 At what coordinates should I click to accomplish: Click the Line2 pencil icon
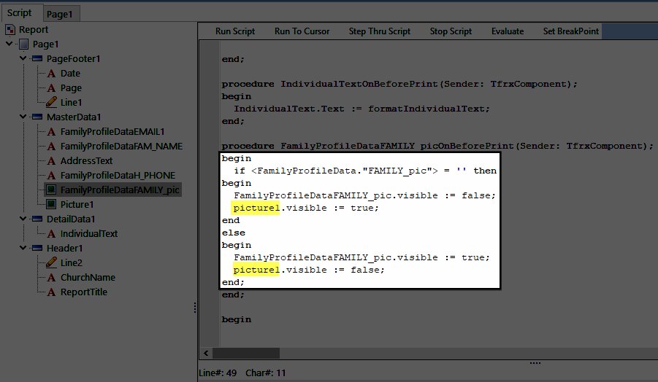point(51,262)
